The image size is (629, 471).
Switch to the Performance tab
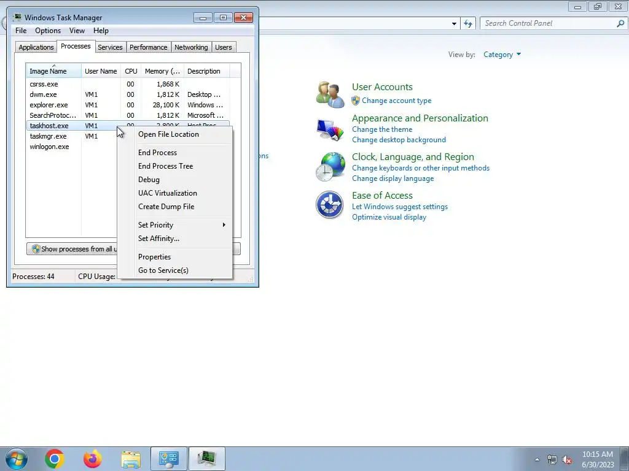coord(148,47)
